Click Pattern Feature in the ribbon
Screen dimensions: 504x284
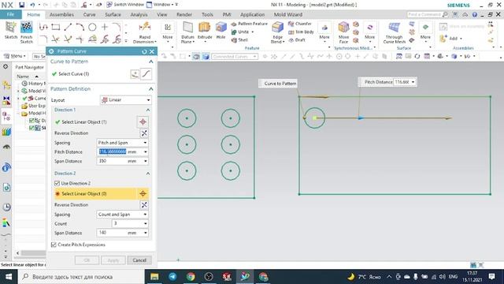[x=250, y=24]
